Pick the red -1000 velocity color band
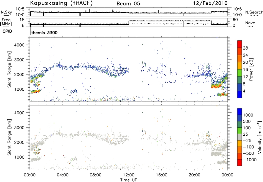 click(x=240, y=163)
